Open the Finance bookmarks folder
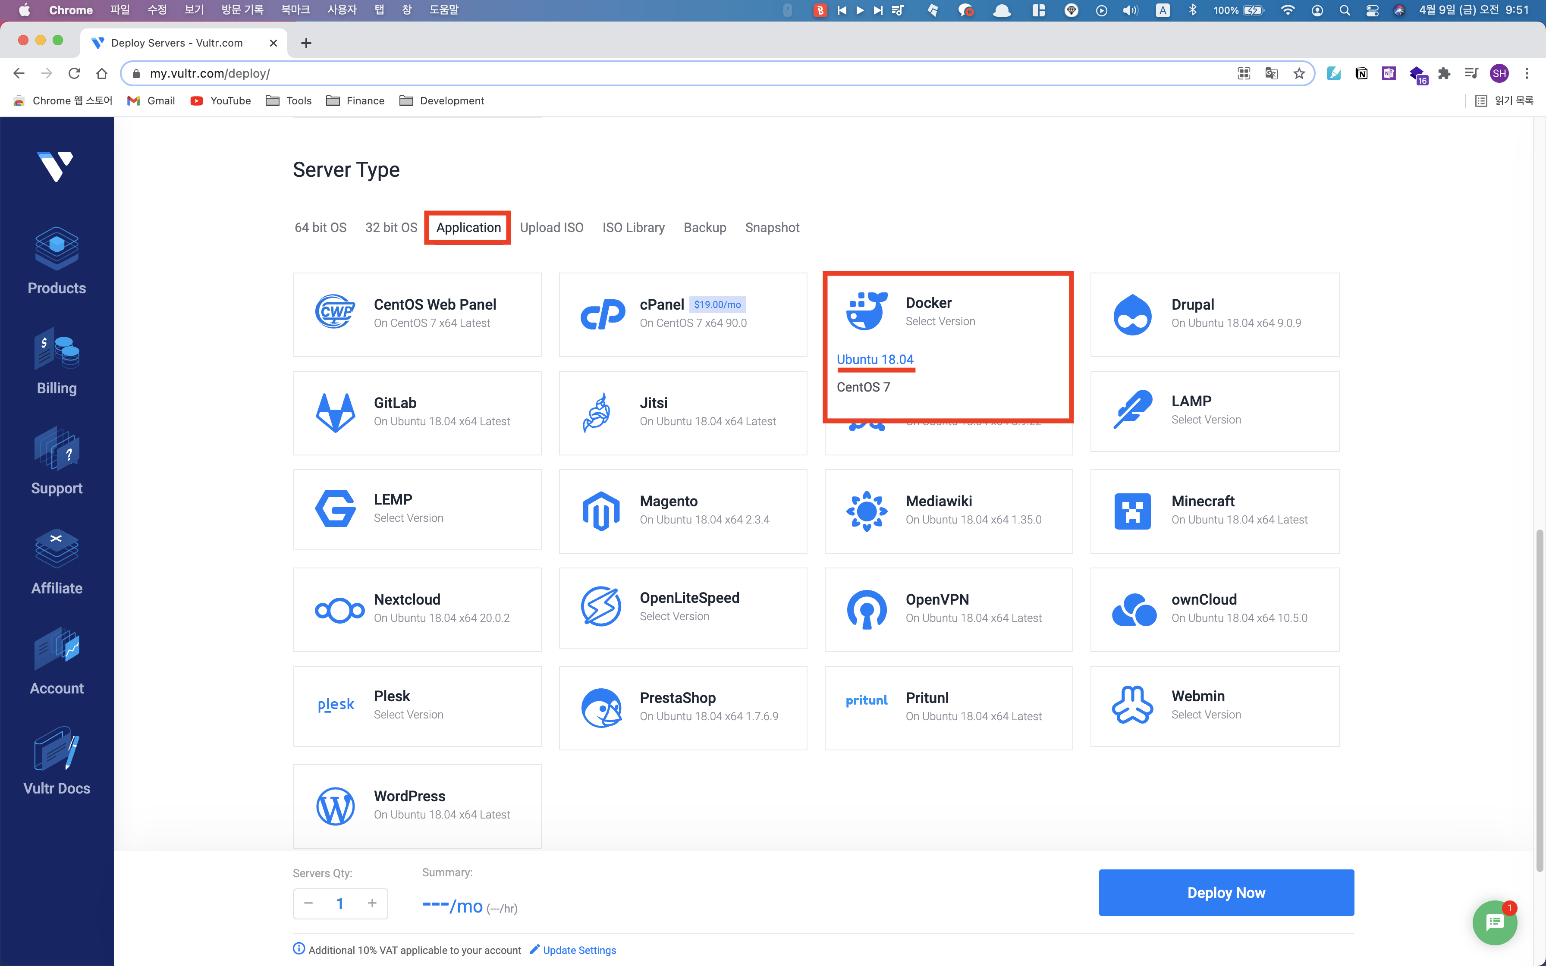Screen dimensions: 1546x966 (x=355, y=101)
